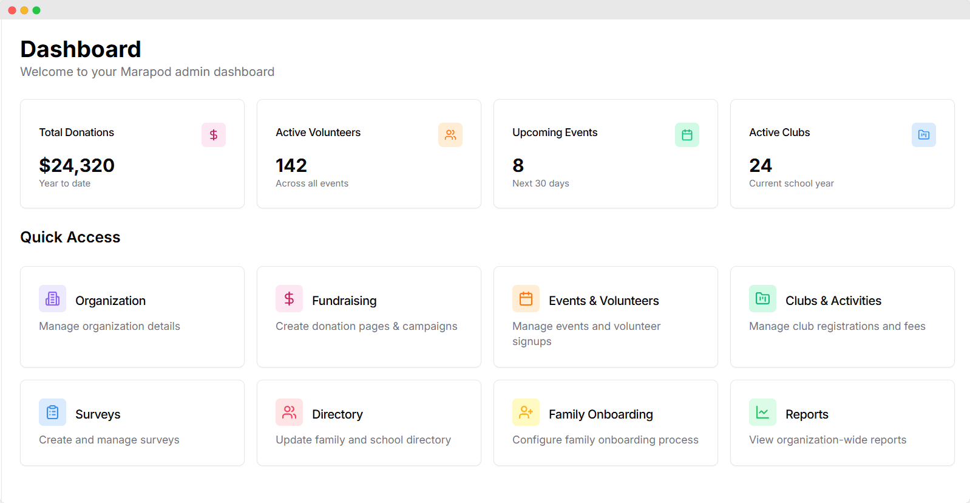Click the pink Fundraising dollar icon
This screenshot has height=503, width=970.
[x=290, y=298]
